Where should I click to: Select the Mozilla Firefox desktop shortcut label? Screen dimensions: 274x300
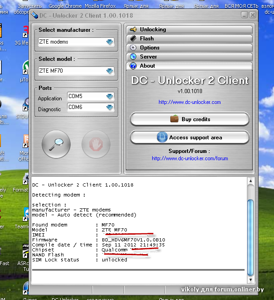(x=100, y=6)
